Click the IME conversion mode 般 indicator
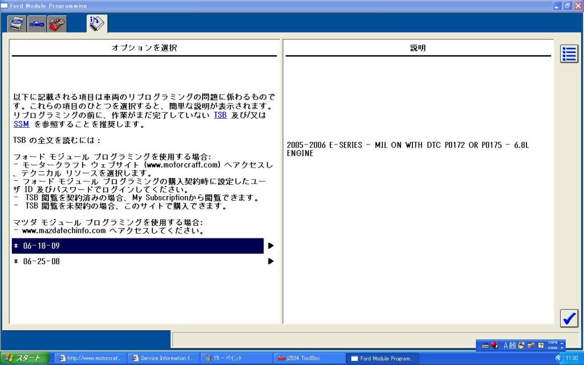584x365 pixels. pos(513,345)
